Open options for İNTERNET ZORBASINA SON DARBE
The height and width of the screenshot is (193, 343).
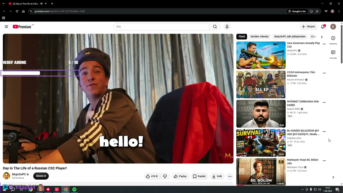(x=324, y=102)
